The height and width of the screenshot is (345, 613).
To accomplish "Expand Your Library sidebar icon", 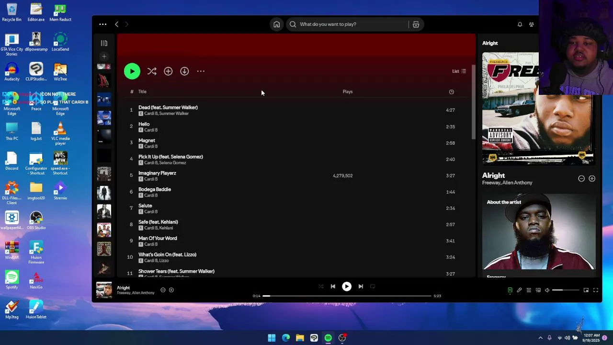I will coord(104,43).
